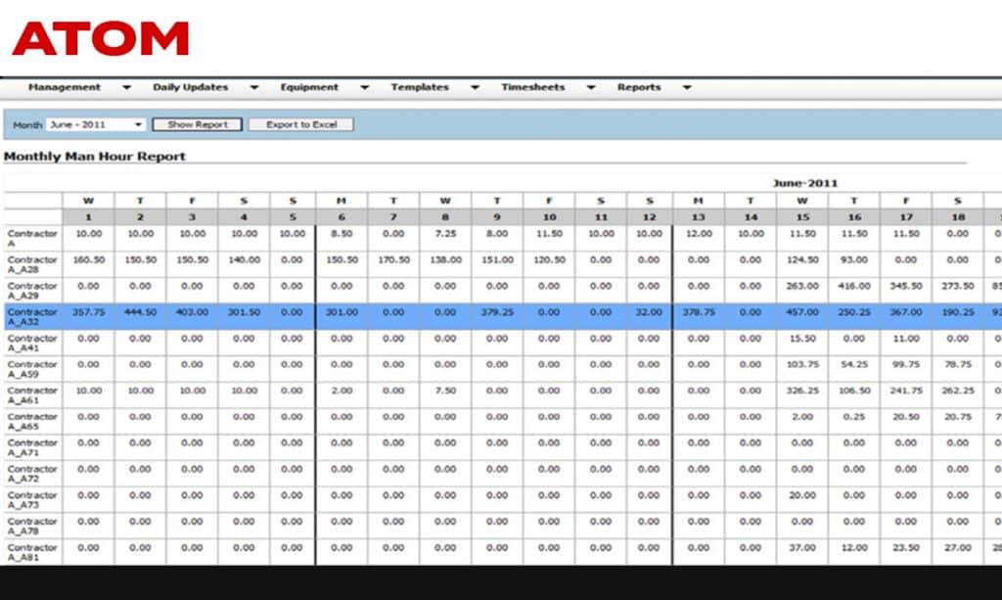Select the Contractor A_A28 row label
Viewport: 1002px width, 600px height.
(x=31, y=264)
